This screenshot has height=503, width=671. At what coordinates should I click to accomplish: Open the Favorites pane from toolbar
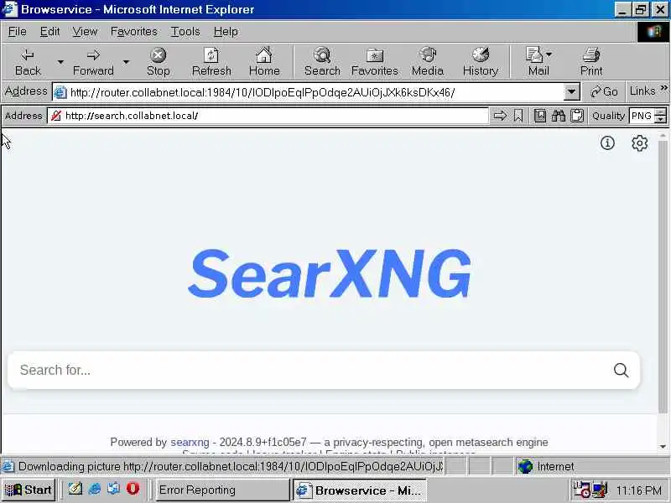(x=374, y=62)
